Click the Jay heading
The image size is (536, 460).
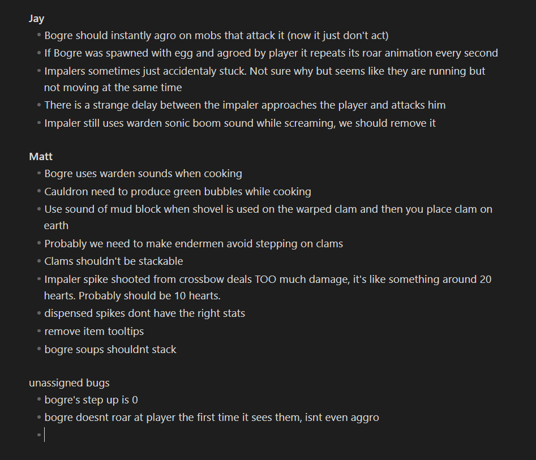pos(36,19)
